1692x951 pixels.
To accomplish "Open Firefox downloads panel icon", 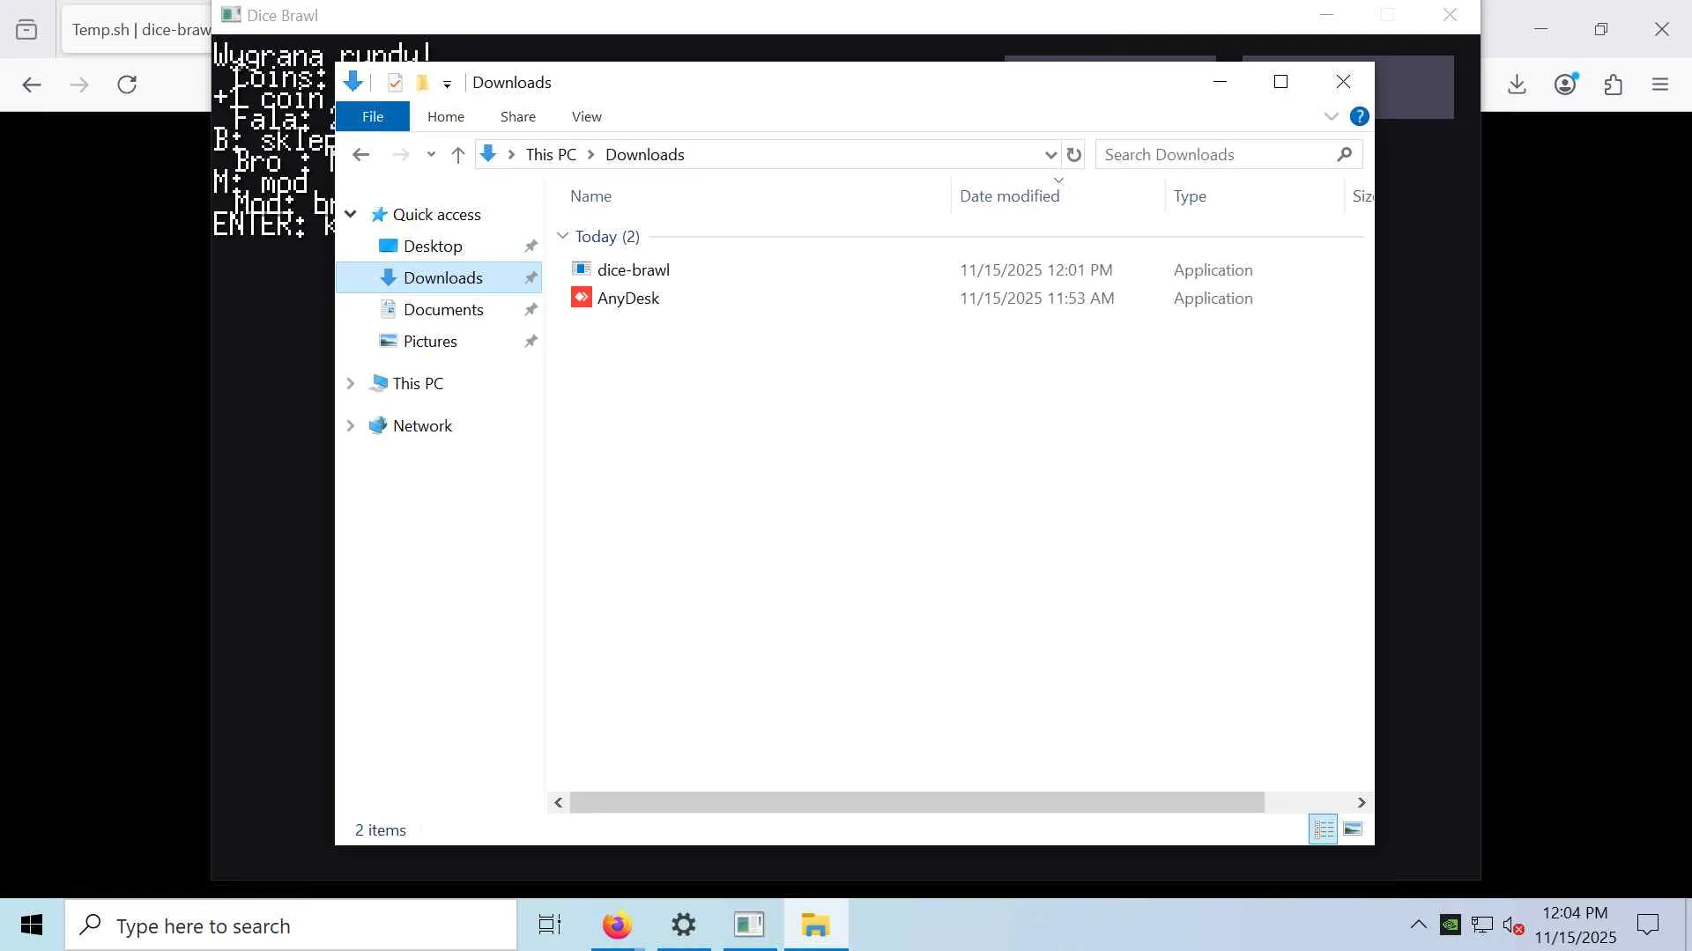I will (x=1517, y=85).
